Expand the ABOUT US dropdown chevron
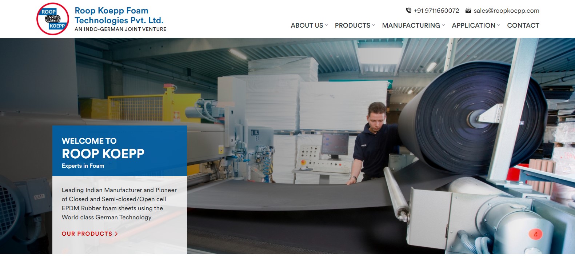 (327, 25)
